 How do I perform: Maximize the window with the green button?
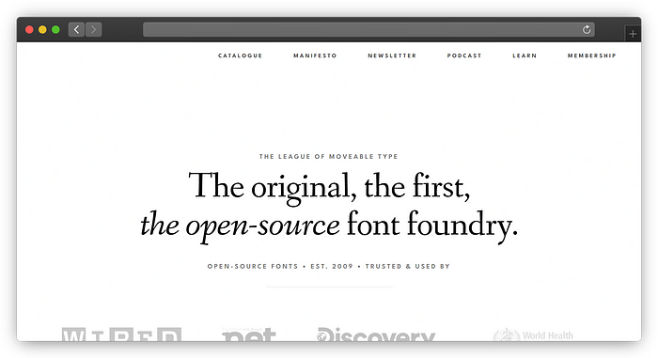(x=55, y=29)
